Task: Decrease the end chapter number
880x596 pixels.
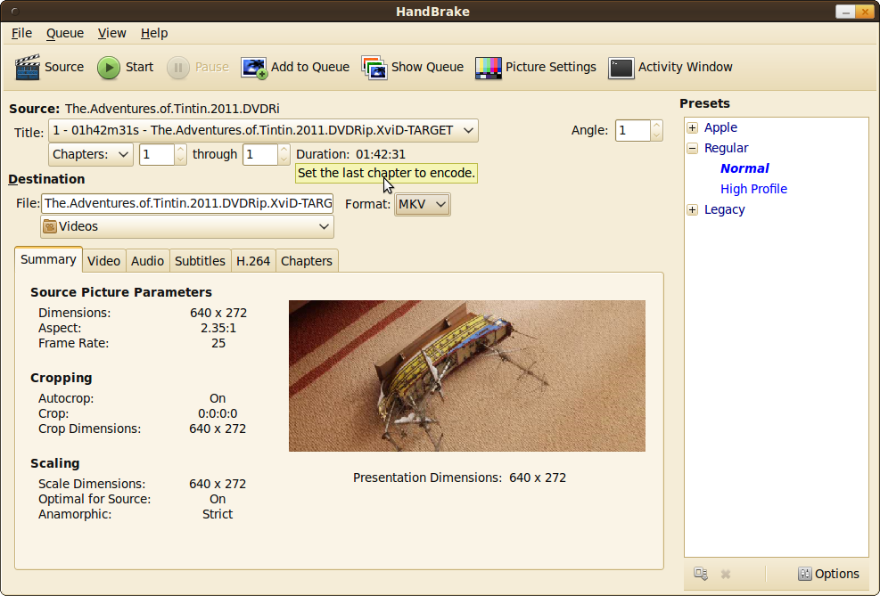Action: [284, 159]
